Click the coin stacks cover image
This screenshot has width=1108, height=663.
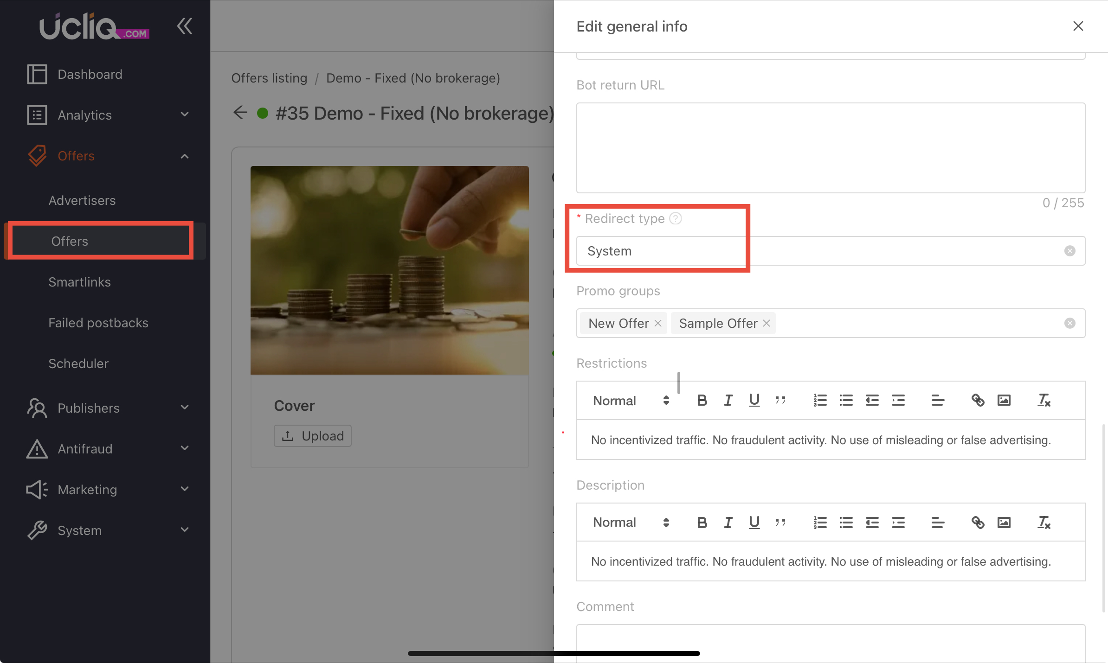pos(390,270)
